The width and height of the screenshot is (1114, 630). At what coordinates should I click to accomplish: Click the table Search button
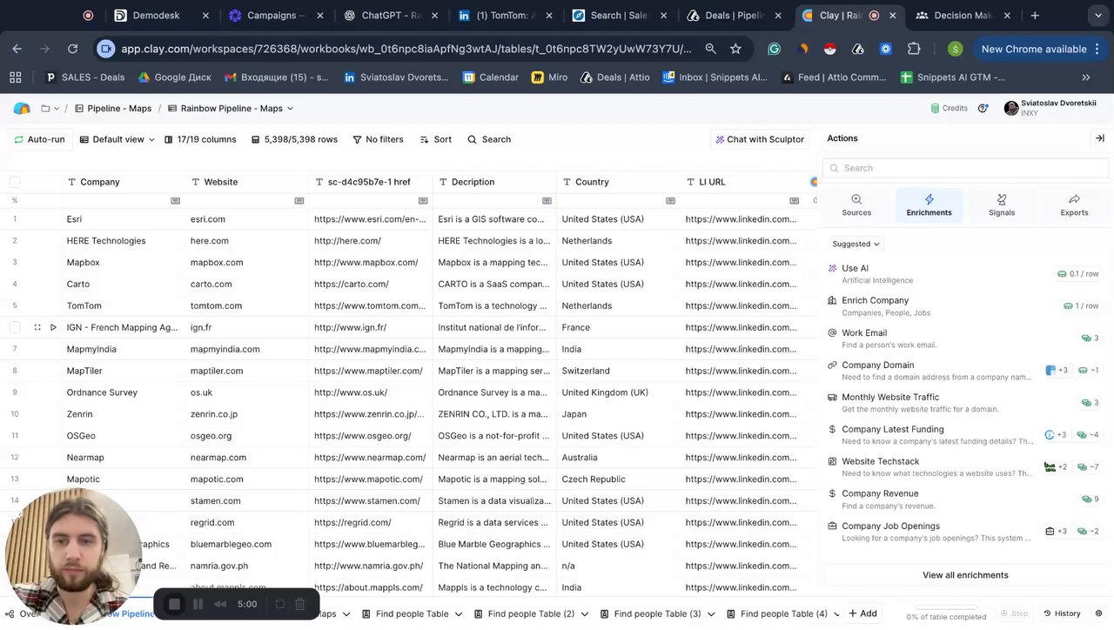(489, 139)
